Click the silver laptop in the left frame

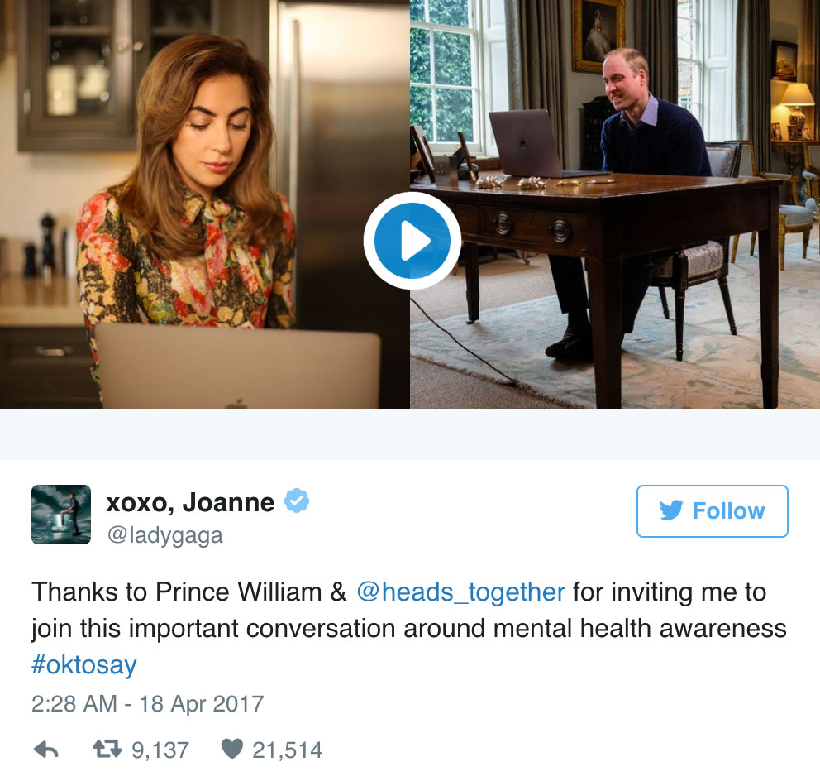click(237, 366)
